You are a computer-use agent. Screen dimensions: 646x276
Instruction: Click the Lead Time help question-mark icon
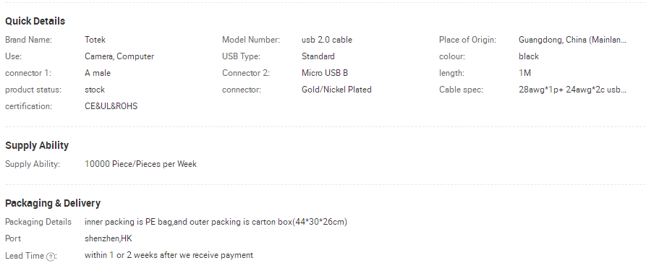pyautogui.click(x=50, y=256)
